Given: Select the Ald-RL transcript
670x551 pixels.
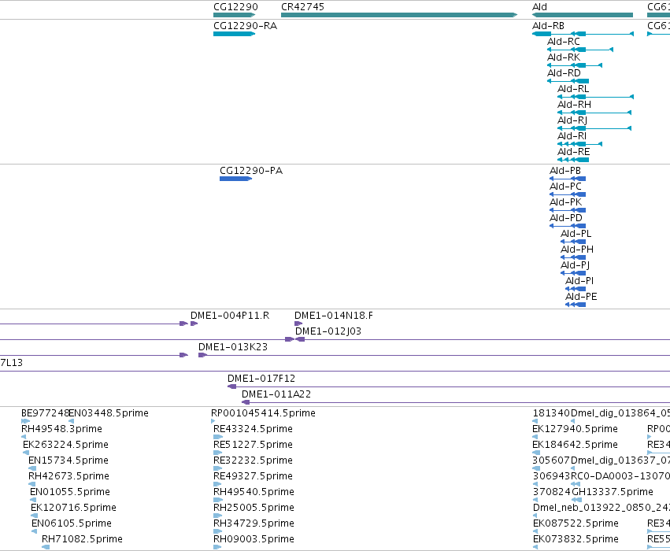Looking at the screenshot, I should click(x=596, y=97).
